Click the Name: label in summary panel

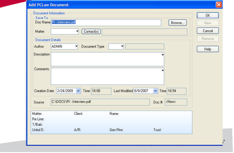pyautogui.click(x=114, y=114)
